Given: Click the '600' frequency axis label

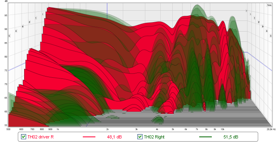Looking at the screenshot, I should [21, 129].
